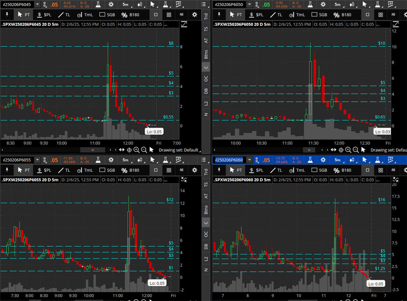Click the PT pointer button in P6050 chart
Image resolution: width=407 pixels, height=301 pixels.
coord(235,15)
